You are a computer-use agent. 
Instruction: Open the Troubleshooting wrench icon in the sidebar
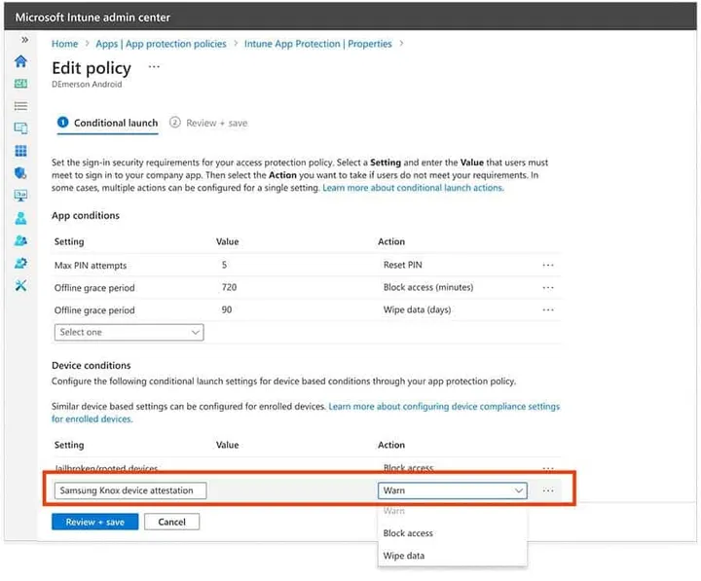pos(21,285)
